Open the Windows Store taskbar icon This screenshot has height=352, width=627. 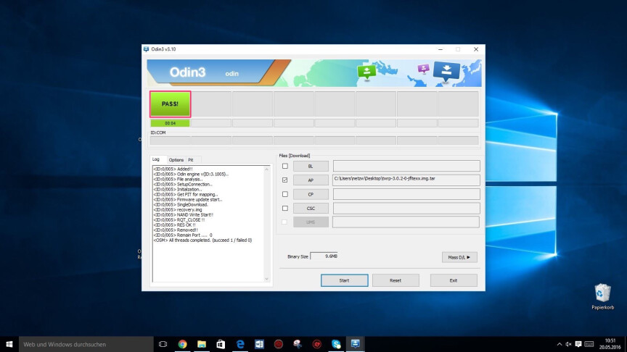coord(221,344)
